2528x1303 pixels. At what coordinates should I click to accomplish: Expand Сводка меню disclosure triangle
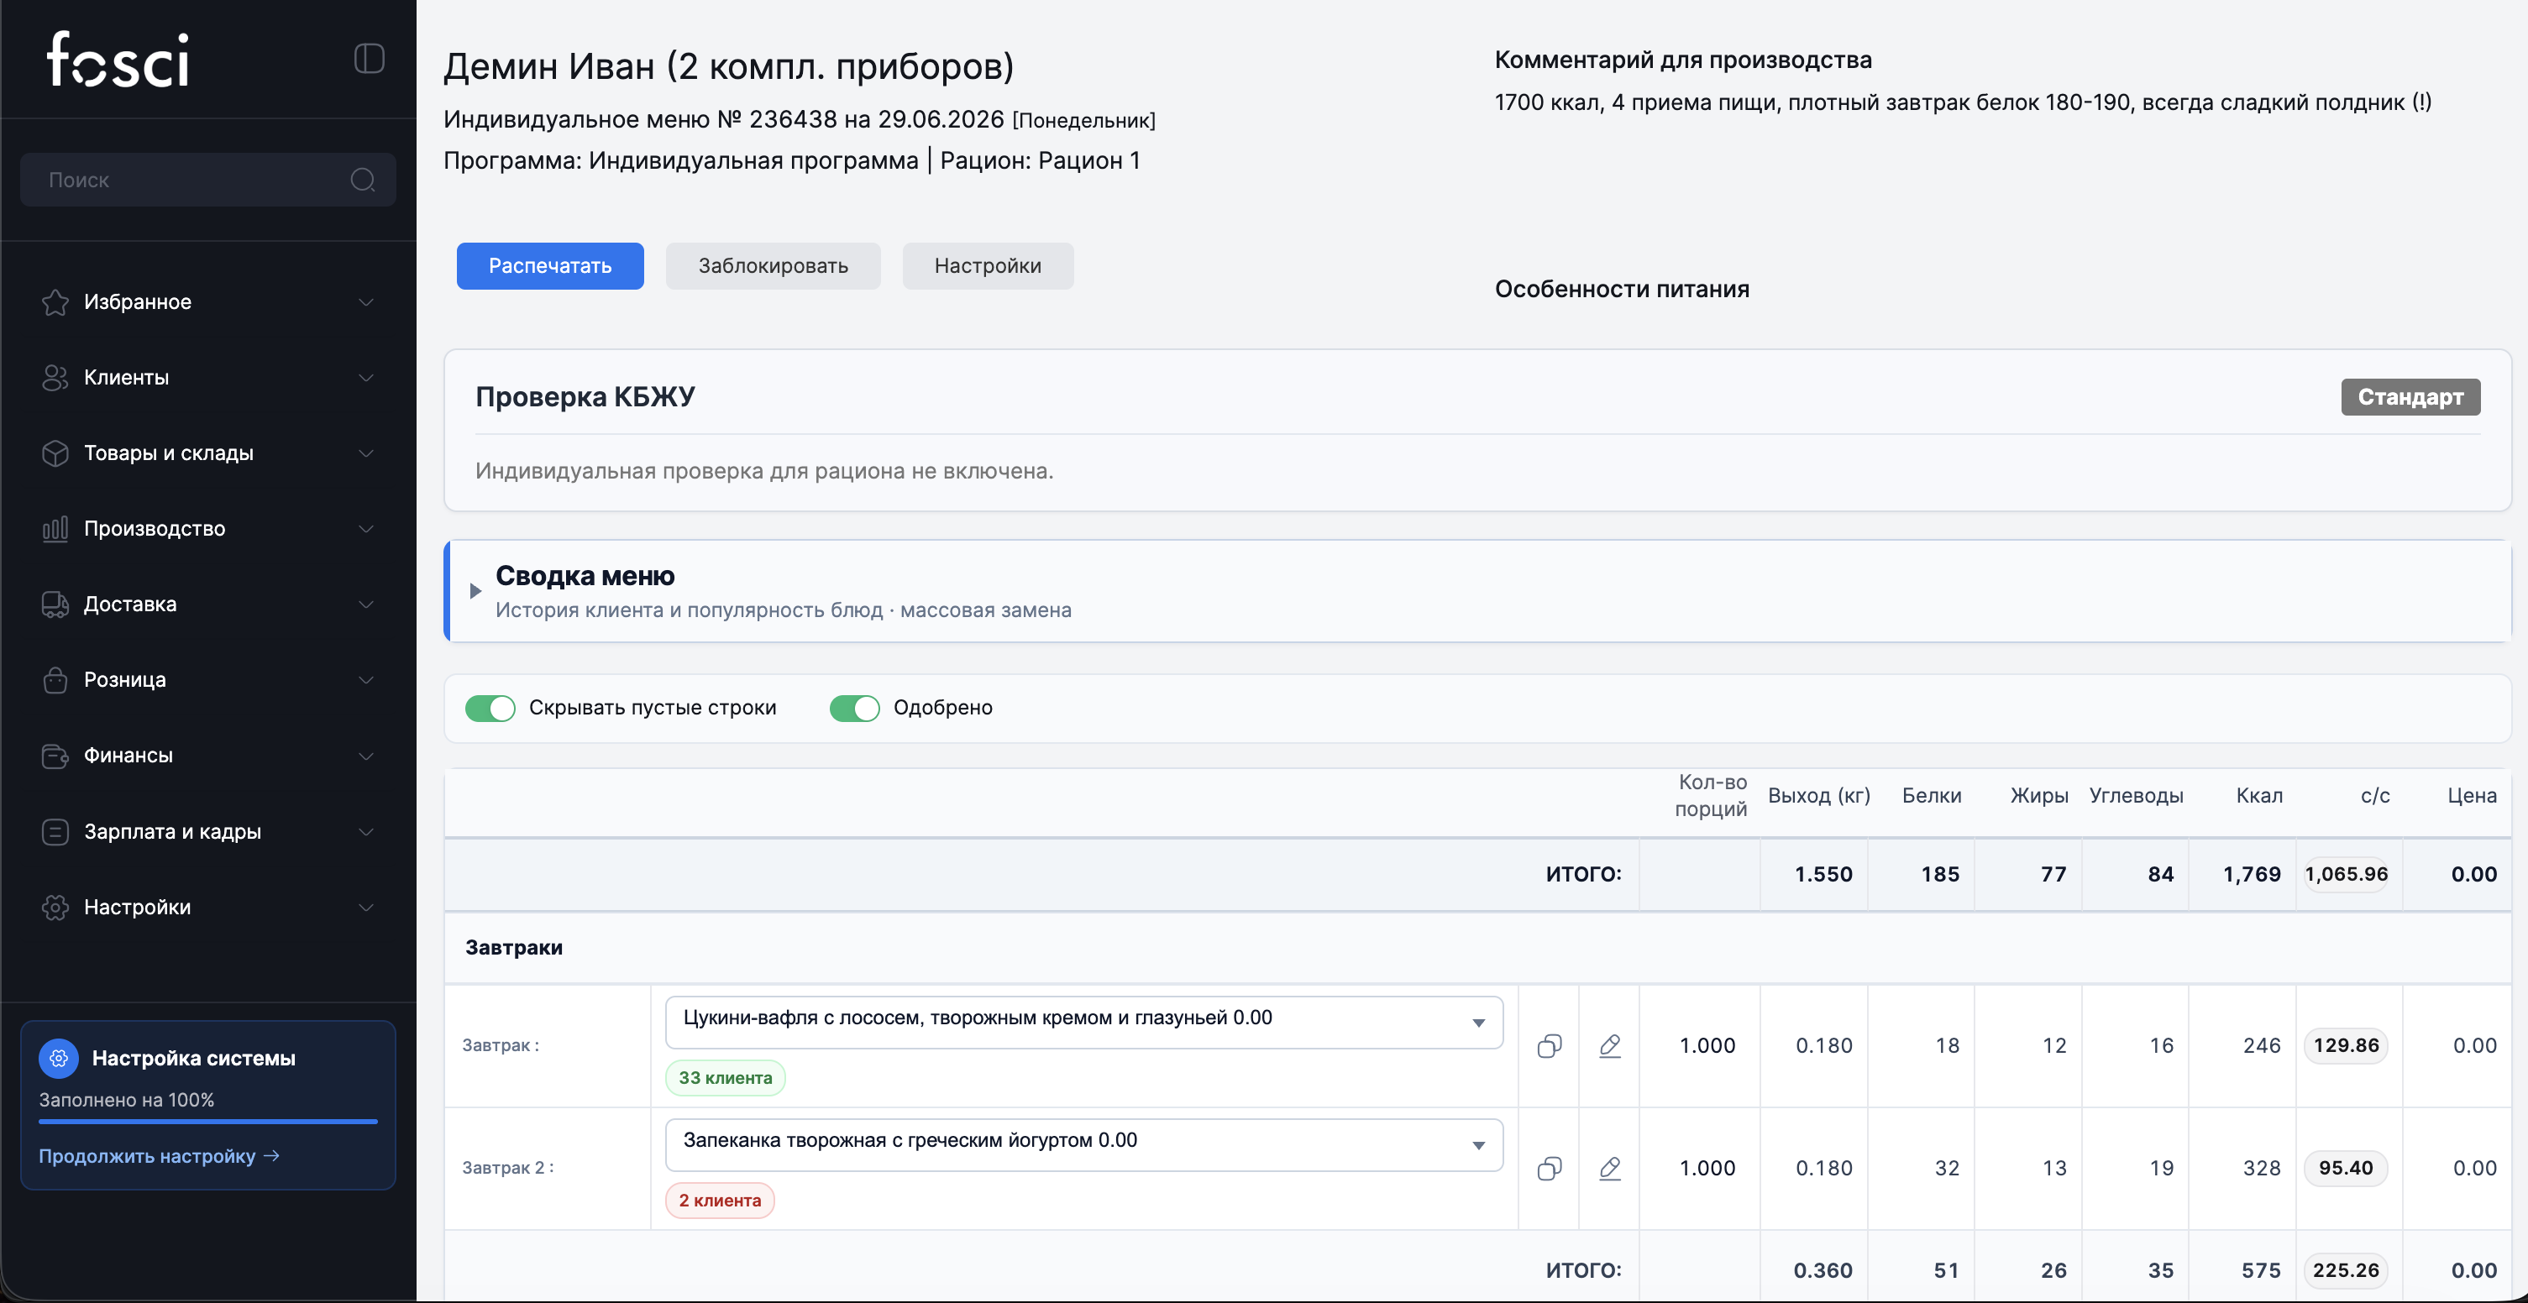(475, 591)
